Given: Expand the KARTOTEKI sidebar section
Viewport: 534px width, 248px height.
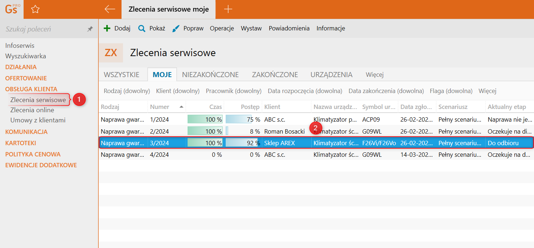Looking at the screenshot, I should coord(21,143).
